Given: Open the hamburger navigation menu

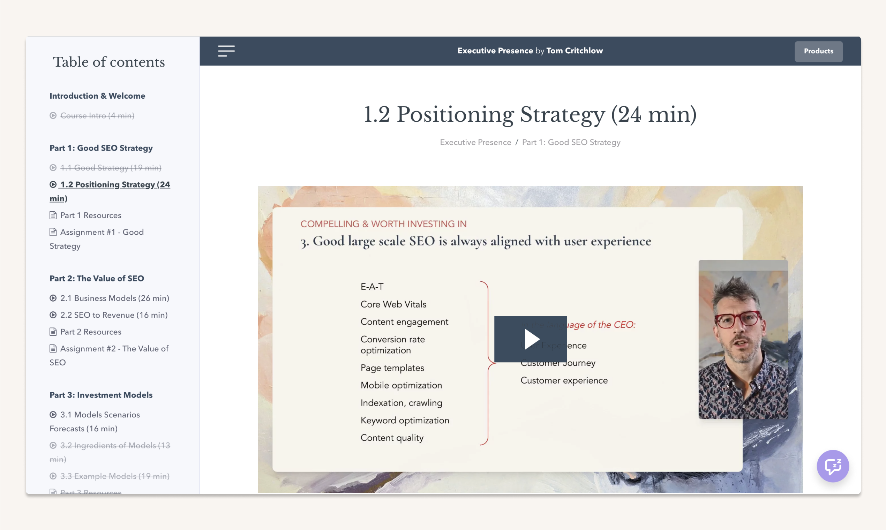Looking at the screenshot, I should pyautogui.click(x=226, y=51).
